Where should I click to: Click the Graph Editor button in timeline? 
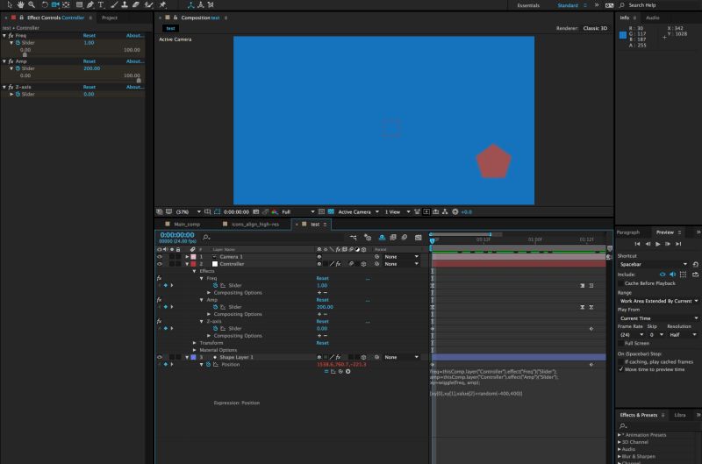coord(418,237)
